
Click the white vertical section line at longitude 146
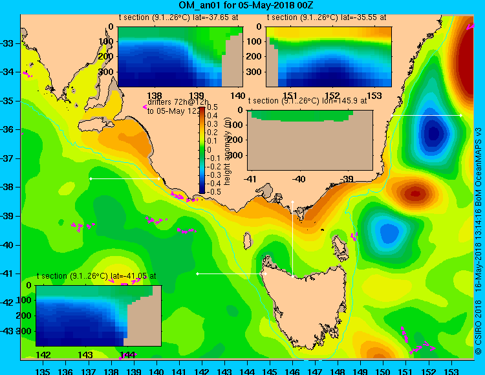[x=292, y=239]
